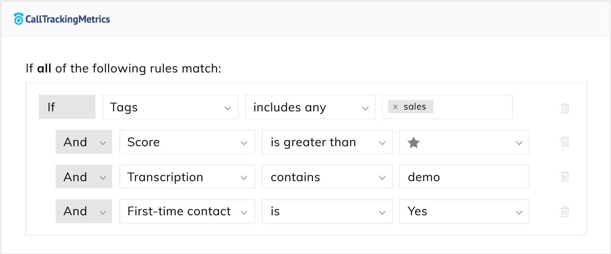Viewport: 611px width, 254px height.
Task: Click the CallTrackingMetrics logo
Action: [x=62, y=19]
